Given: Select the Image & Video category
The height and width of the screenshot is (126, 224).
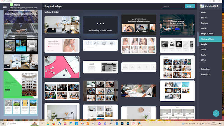Looking at the screenshot, I should tap(207, 34).
